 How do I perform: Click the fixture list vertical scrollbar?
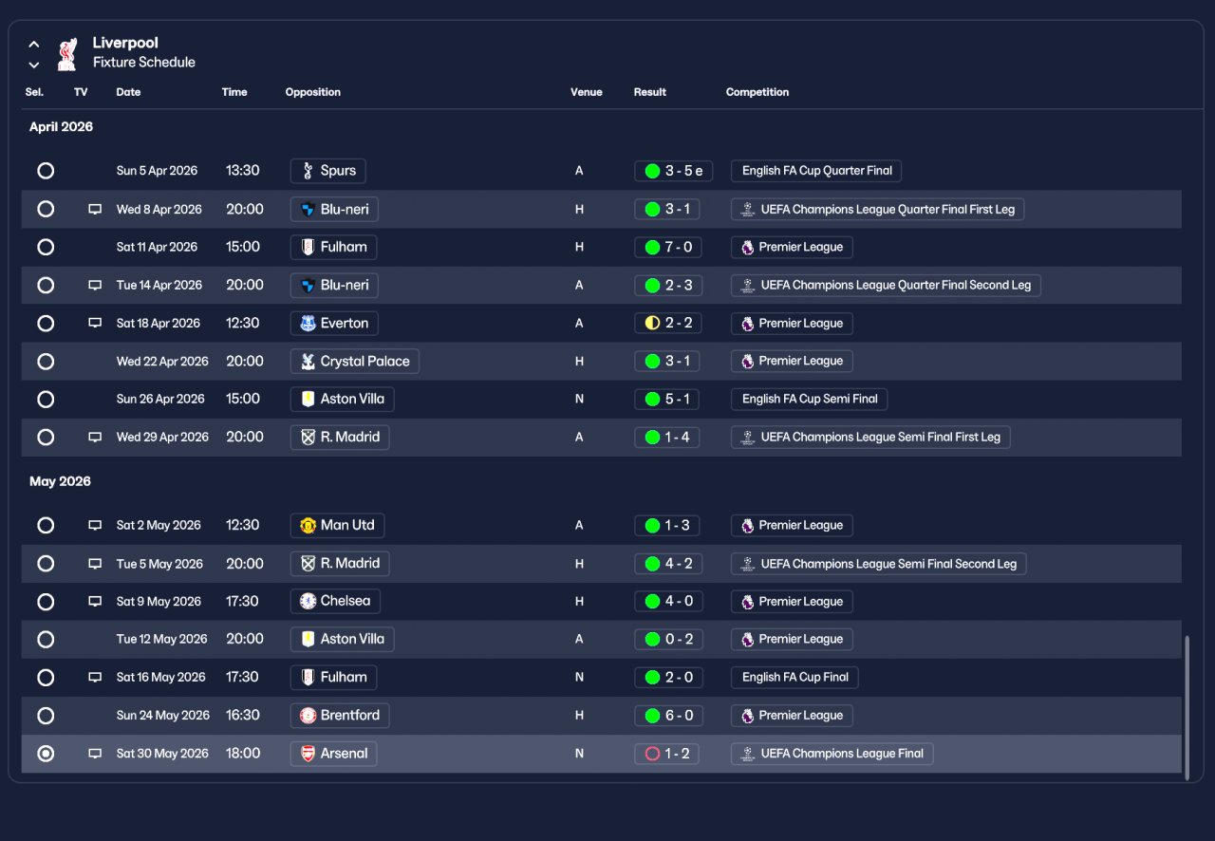click(x=1187, y=707)
